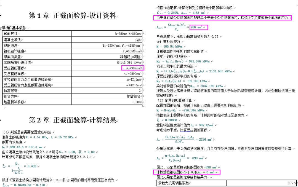Click the 非箍筋加密区 value cell
The image size is (298, 187).
click(107, 57)
